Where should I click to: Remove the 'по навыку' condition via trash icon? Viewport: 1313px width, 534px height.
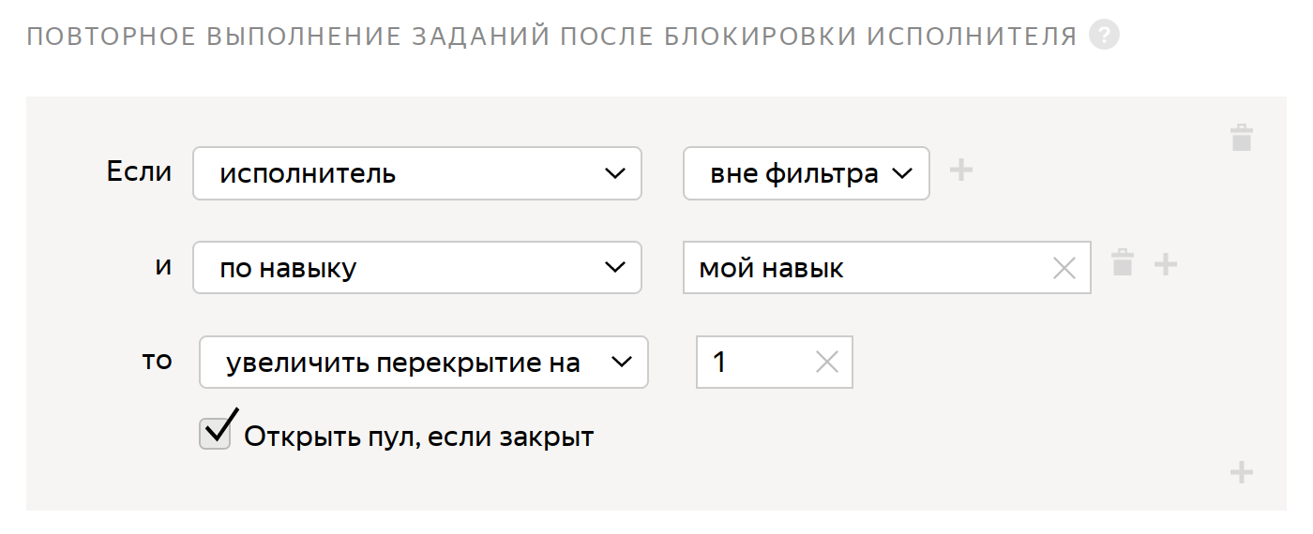(x=1123, y=263)
